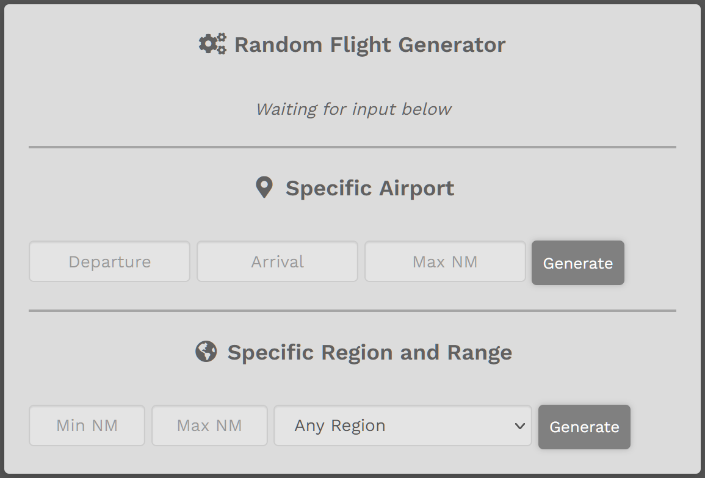Click the globe icon beside Specific Region and Range
Screen dimensions: 705x478
pos(206,351)
